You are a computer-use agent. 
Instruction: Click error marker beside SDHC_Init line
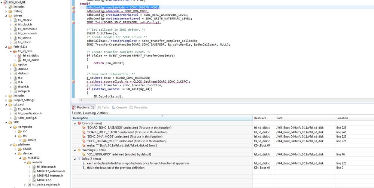[73, 22]
